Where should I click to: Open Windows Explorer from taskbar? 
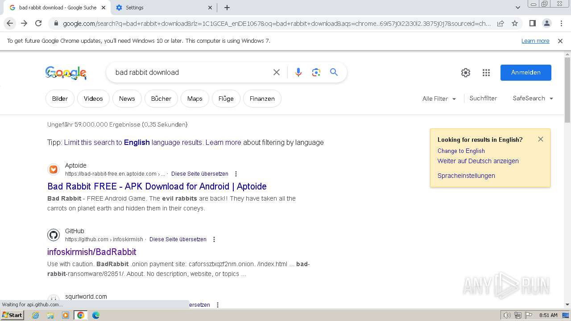[x=50, y=315]
